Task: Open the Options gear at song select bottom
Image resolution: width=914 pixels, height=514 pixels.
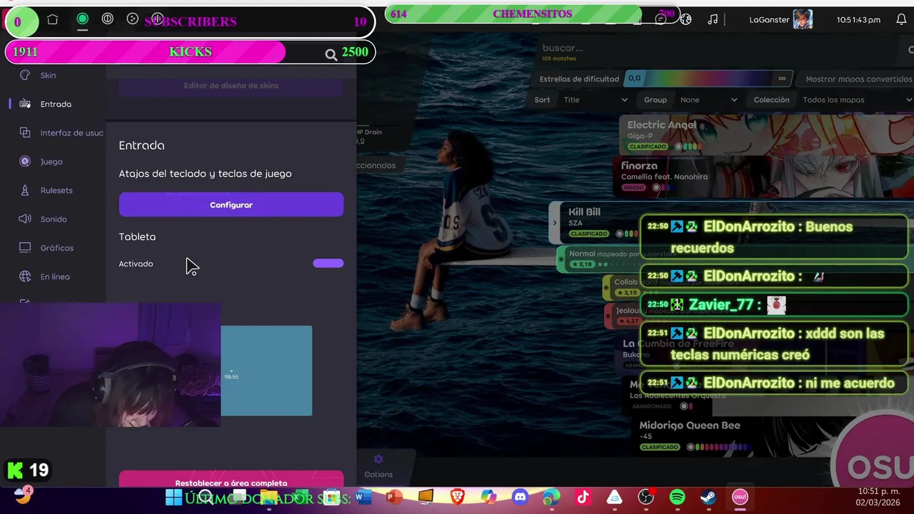Action: (378, 465)
